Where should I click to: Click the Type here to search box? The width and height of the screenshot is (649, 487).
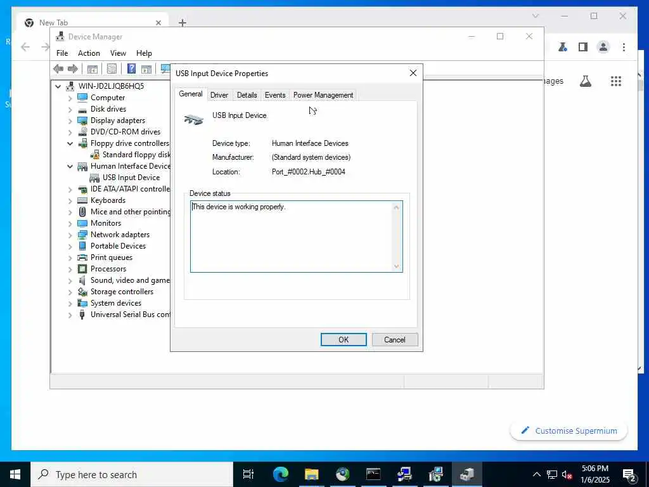click(132, 474)
